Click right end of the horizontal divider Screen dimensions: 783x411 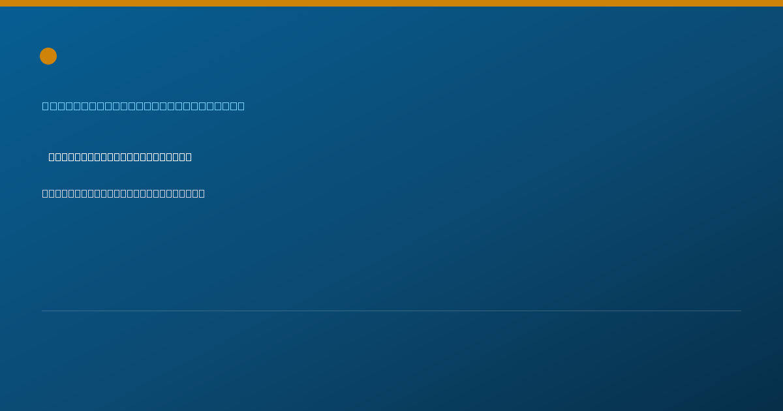click(x=740, y=311)
